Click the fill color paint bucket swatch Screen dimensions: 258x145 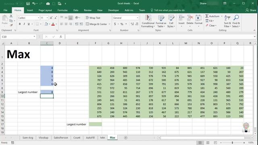46,24
